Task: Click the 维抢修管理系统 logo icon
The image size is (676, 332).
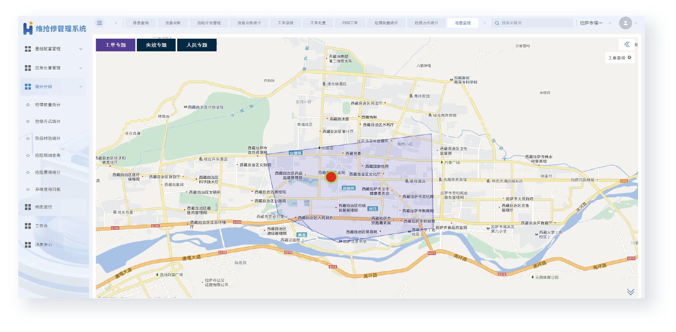Action: (x=28, y=28)
